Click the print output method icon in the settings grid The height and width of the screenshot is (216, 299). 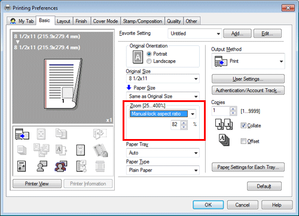22,134
